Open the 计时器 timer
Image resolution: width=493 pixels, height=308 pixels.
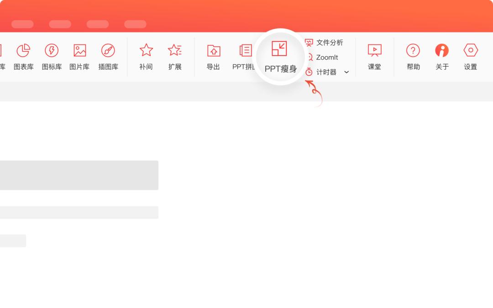tap(321, 72)
